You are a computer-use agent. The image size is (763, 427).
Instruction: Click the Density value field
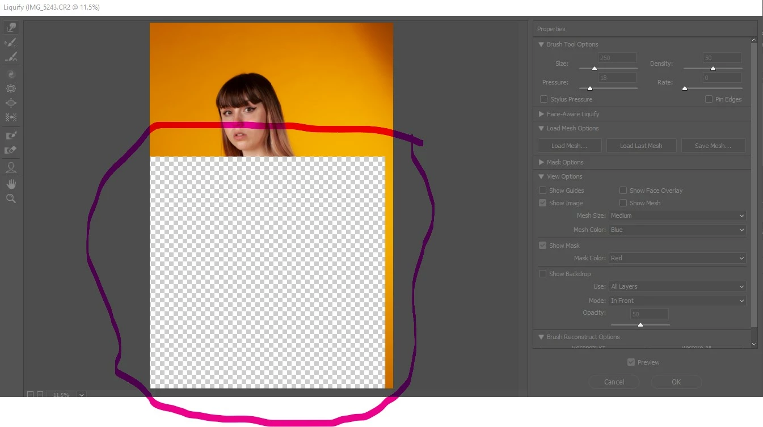click(722, 58)
